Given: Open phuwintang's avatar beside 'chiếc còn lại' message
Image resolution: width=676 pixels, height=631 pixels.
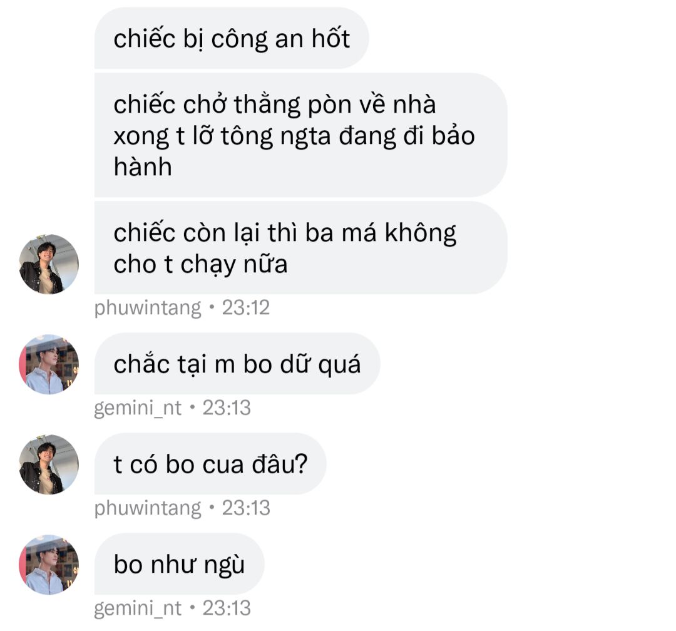Looking at the screenshot, I should pos(49,264).
